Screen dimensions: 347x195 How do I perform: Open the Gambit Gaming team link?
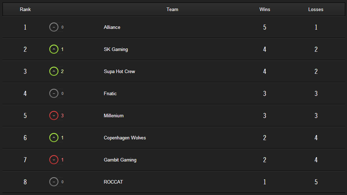point(120,160)
